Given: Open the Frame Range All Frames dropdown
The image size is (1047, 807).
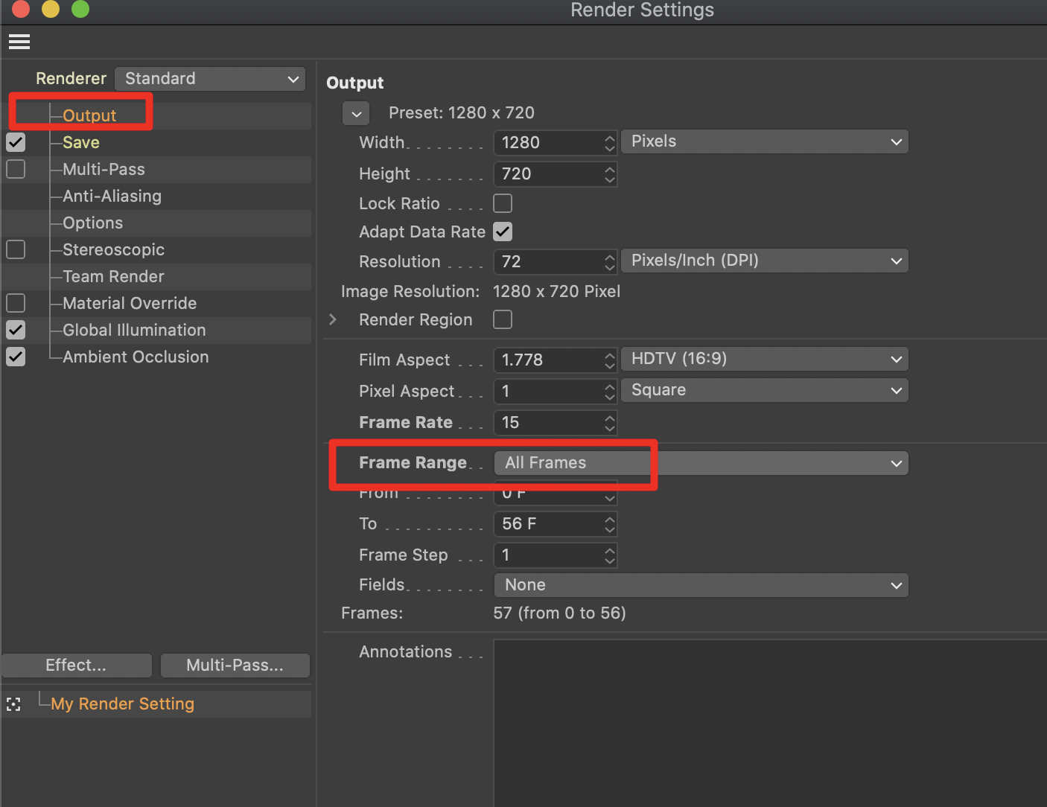Looking at the screenshot, I should coord(701,463).
